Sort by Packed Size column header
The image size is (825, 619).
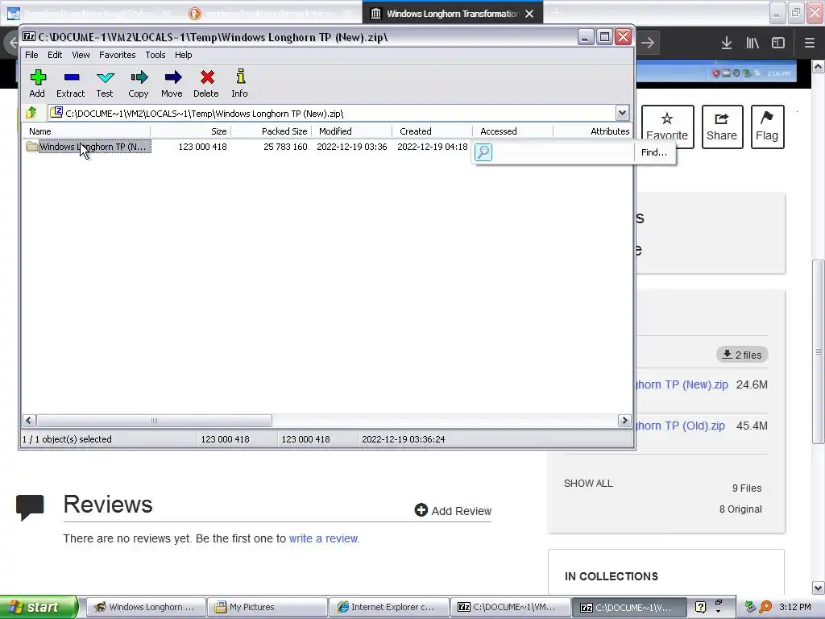click(x=271, y=131)
